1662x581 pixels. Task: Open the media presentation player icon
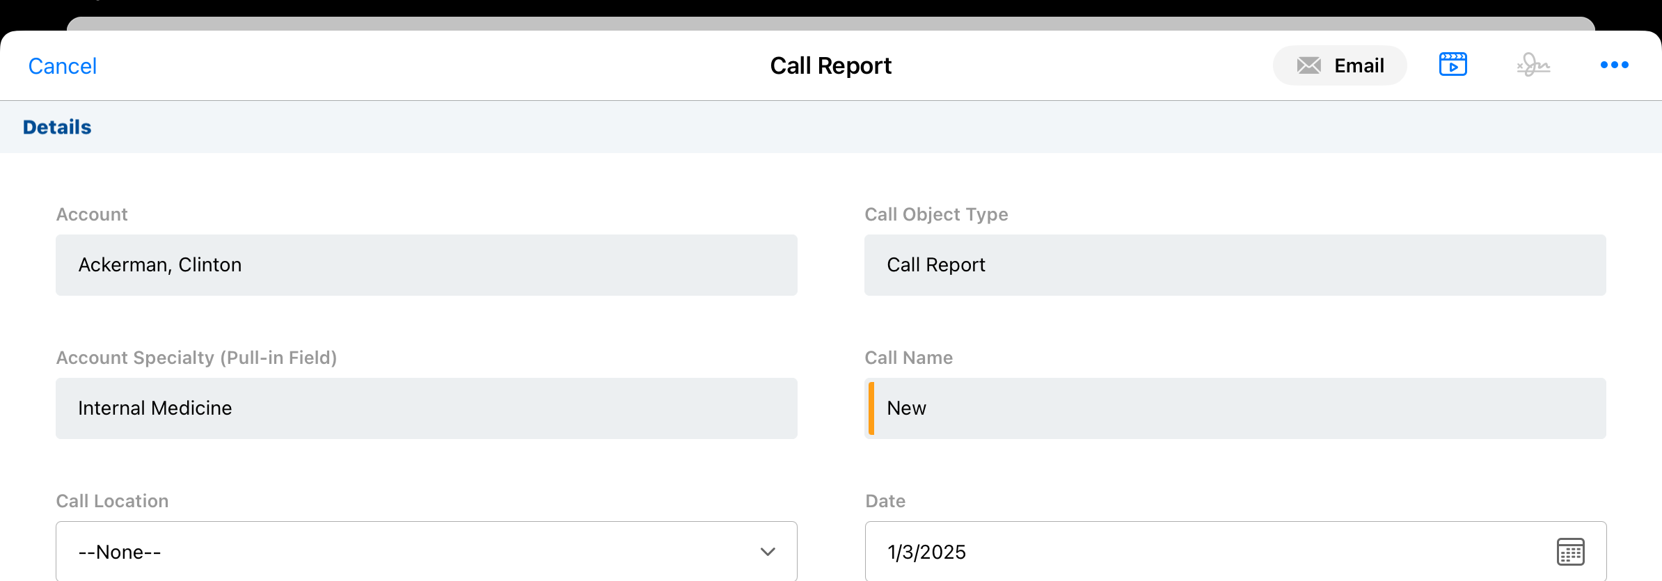coord(1453,65)
